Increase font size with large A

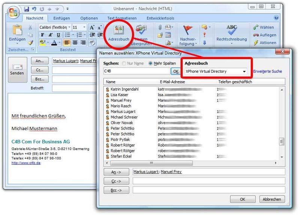(x=92, y=27)
